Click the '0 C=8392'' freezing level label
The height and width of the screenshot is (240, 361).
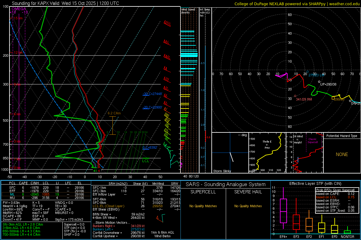point(150,147)
